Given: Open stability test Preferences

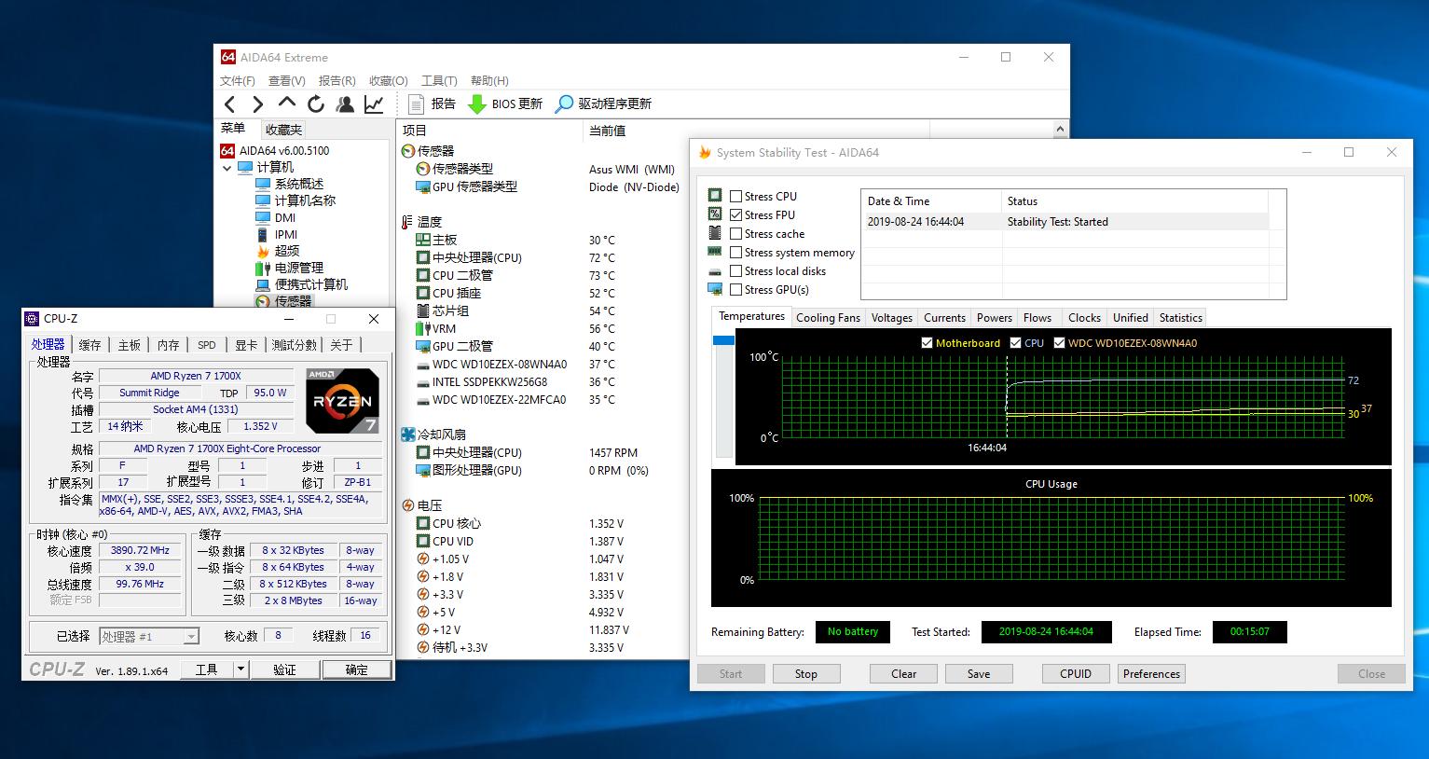Looking at the screenshot, I should (x=1152, y=673).
